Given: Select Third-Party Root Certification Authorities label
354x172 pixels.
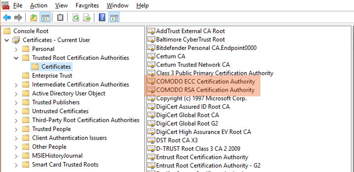Looking at the screenshot, I should pyautogui.click(x=86, y=120).
